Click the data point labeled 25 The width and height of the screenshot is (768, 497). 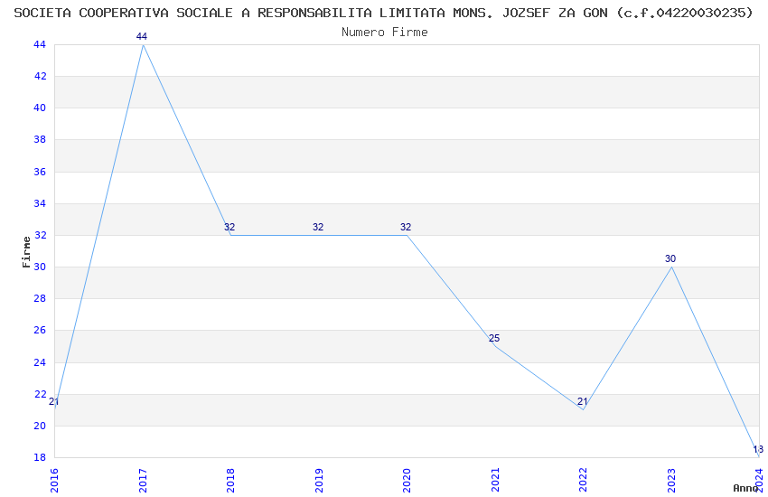tap(494, 338)
